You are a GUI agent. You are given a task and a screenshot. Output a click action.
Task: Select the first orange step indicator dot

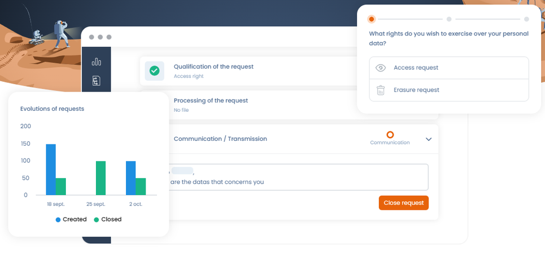372,19
